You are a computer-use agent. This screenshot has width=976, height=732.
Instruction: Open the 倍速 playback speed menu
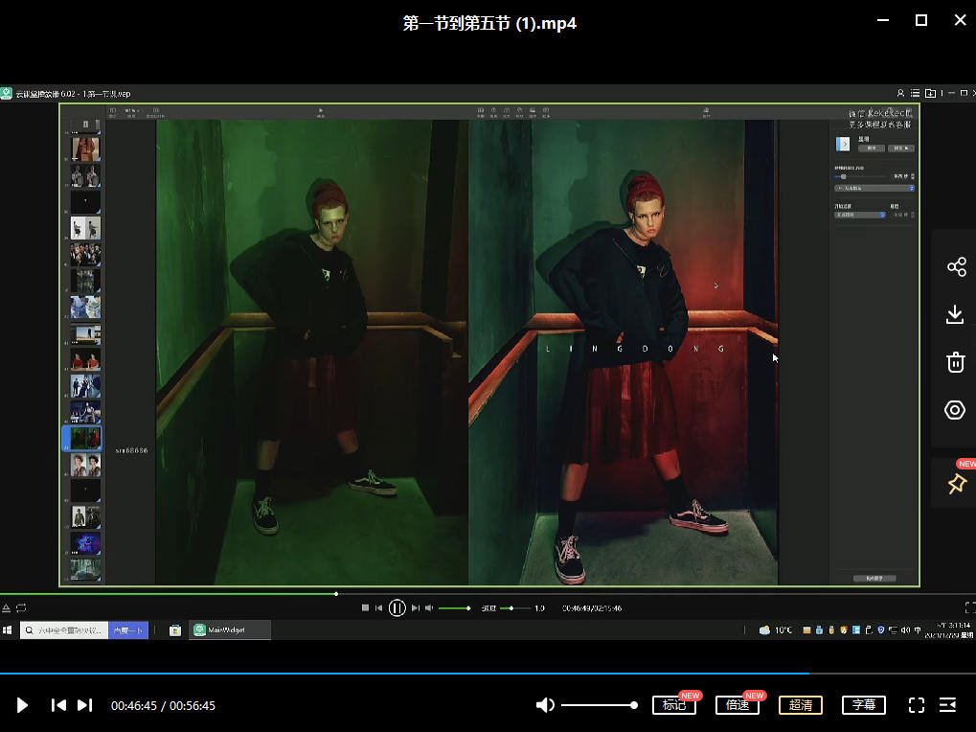point(738,705)
